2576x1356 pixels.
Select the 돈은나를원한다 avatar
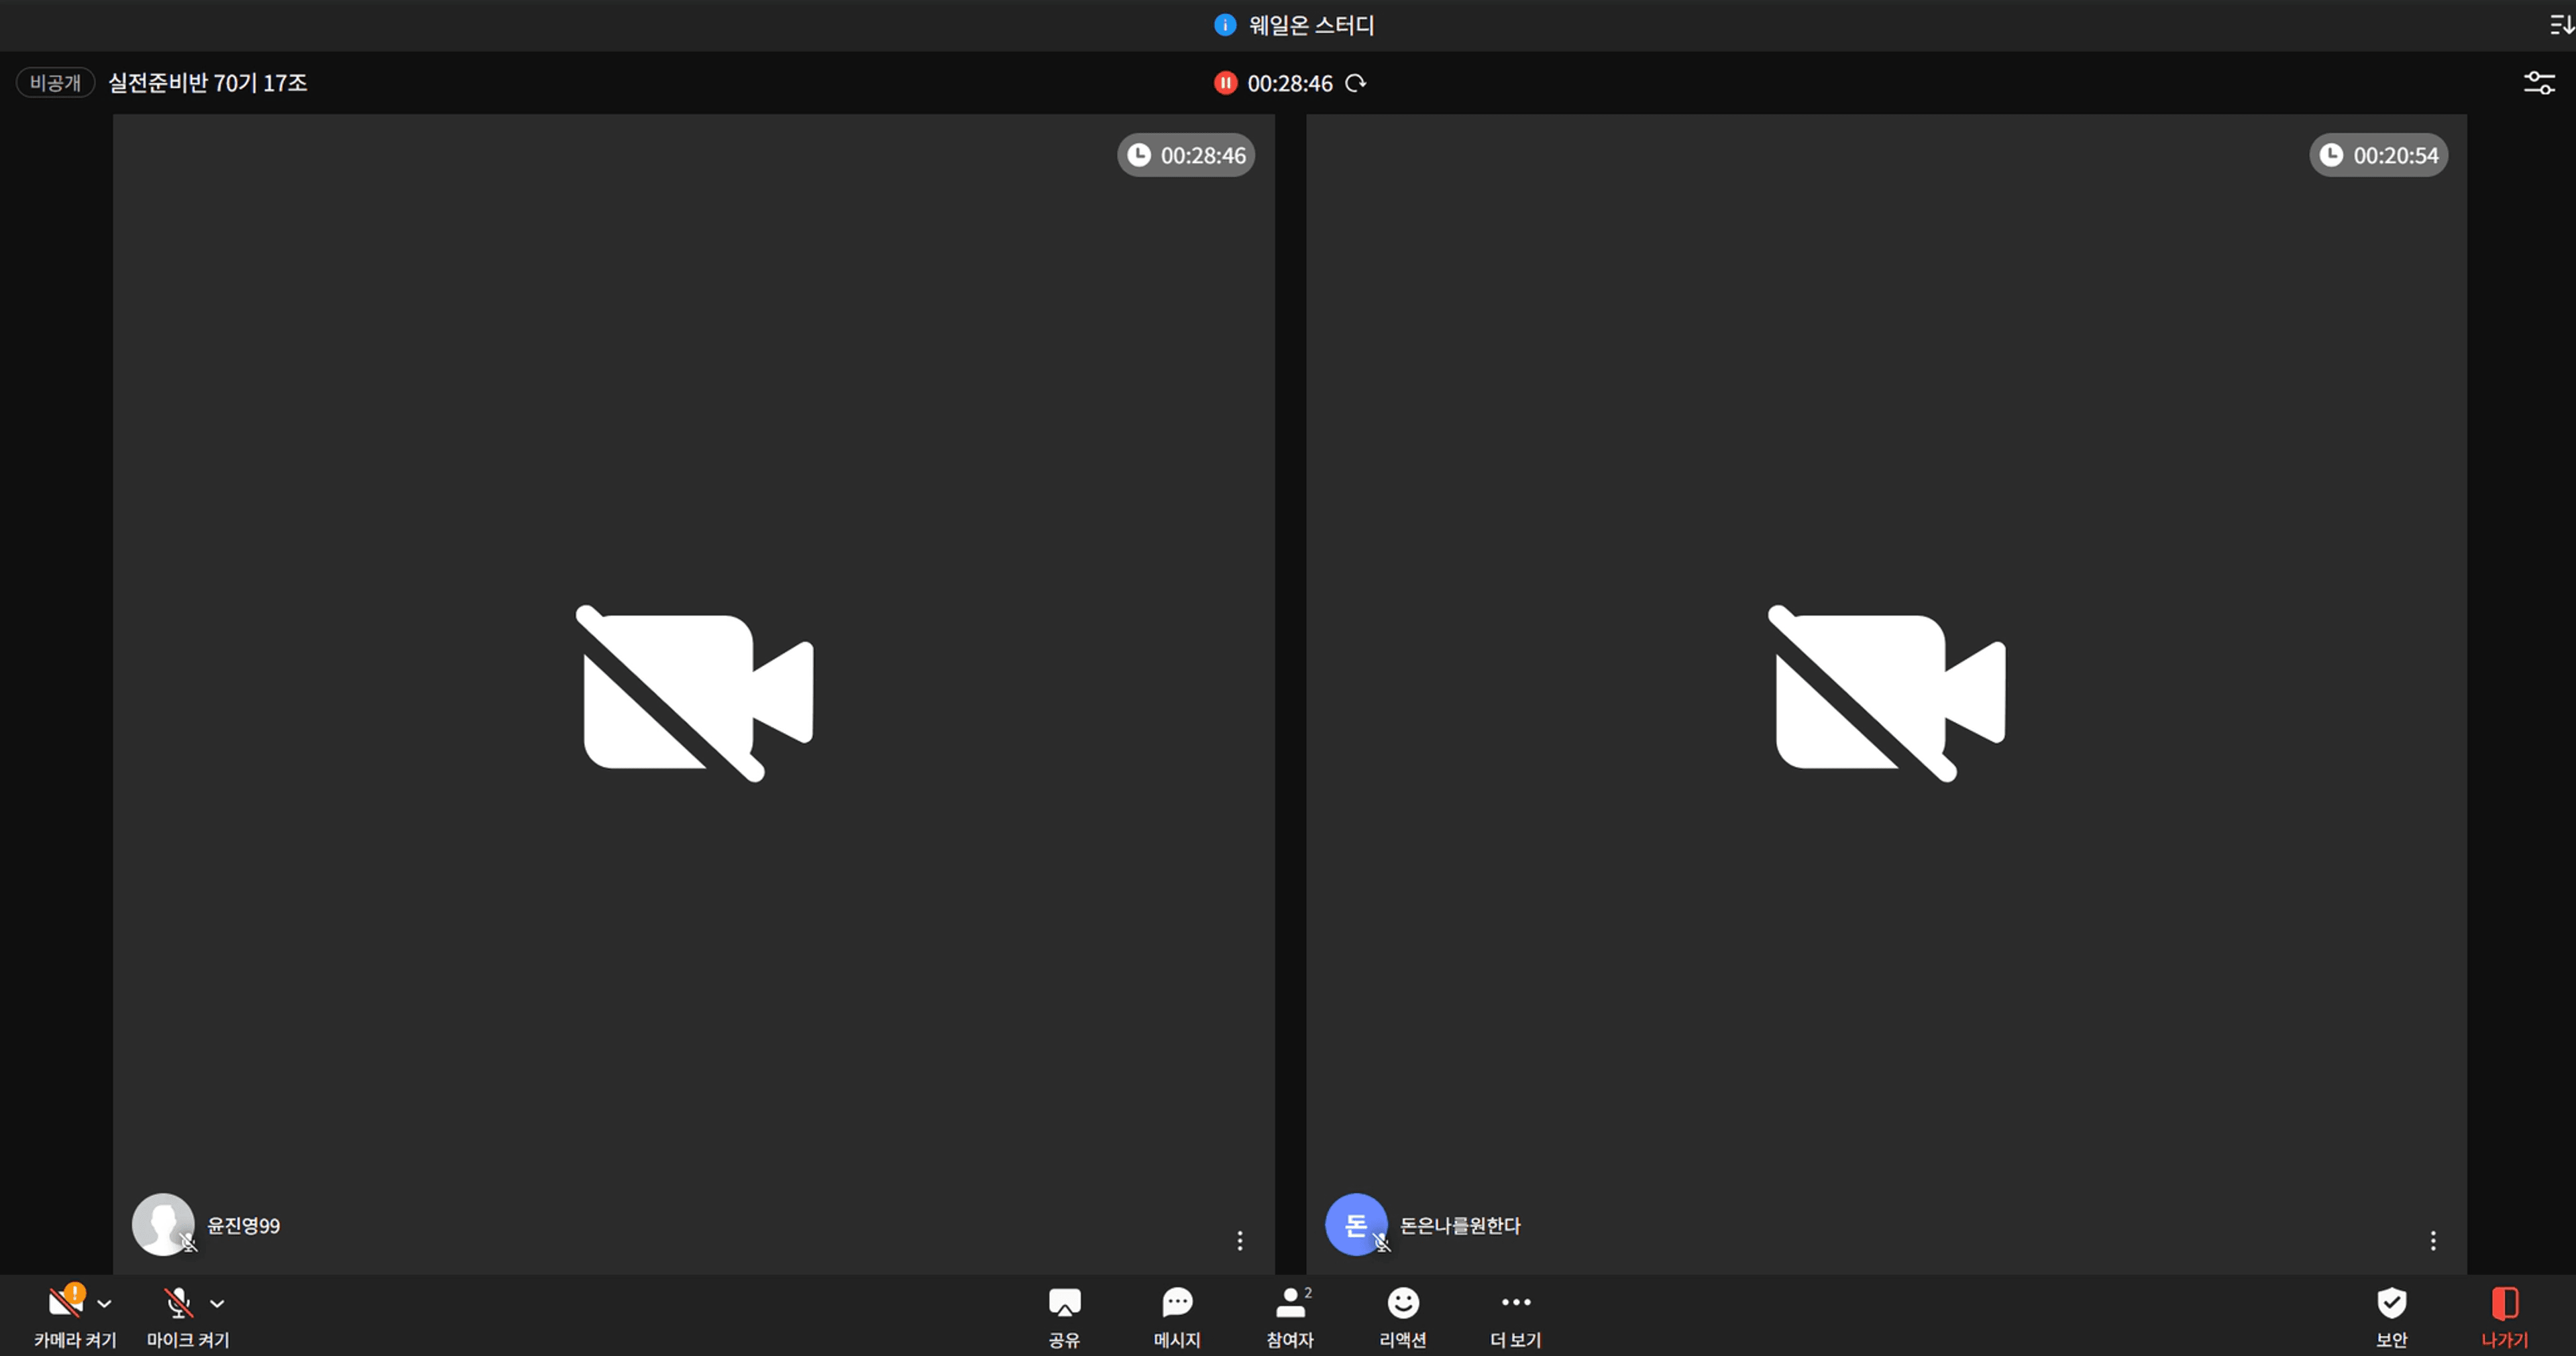pyautogui.click(x=1356, y=1224)
